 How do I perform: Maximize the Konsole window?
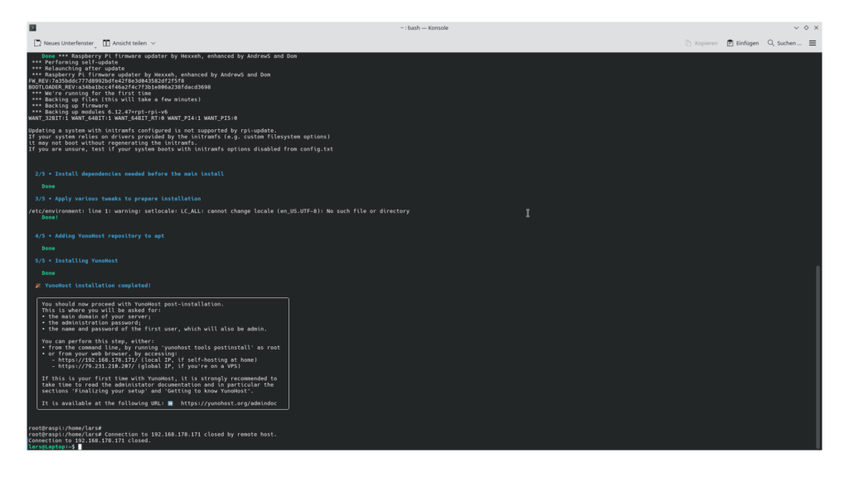point(805,27)
